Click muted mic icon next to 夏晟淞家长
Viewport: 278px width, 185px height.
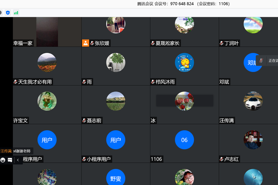pyautogui.click(x=153, y=43)
